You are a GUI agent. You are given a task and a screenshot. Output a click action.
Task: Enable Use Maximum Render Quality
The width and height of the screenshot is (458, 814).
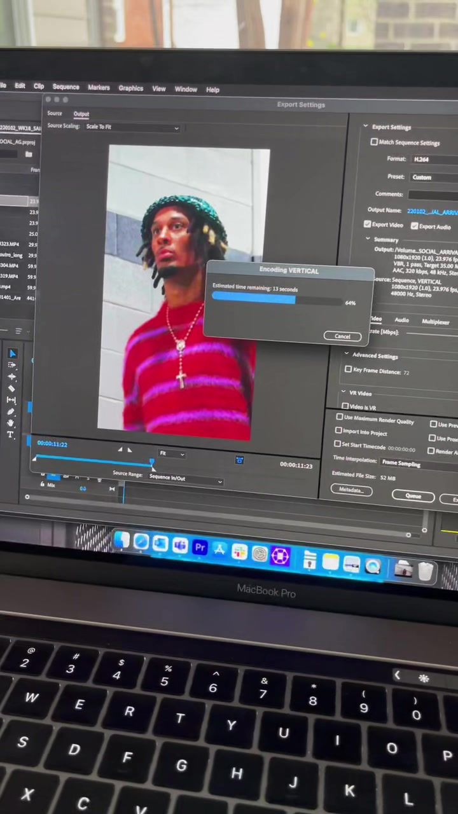point(339,418)
